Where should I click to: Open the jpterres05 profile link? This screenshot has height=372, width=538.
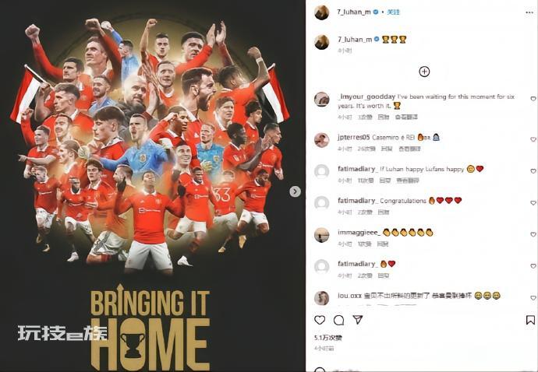click(353, 137)
